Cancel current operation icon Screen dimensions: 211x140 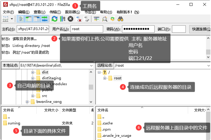click(70, 19)
